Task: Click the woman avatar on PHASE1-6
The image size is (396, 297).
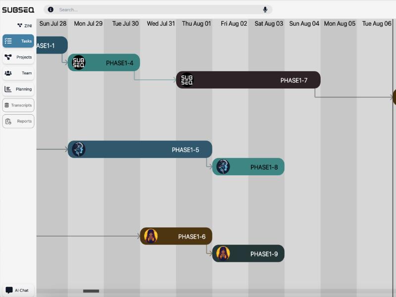Action: pos(151,236)
